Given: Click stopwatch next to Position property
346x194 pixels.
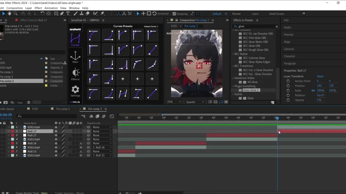Looking at the screenshot, I should click(x=288, y=86).
